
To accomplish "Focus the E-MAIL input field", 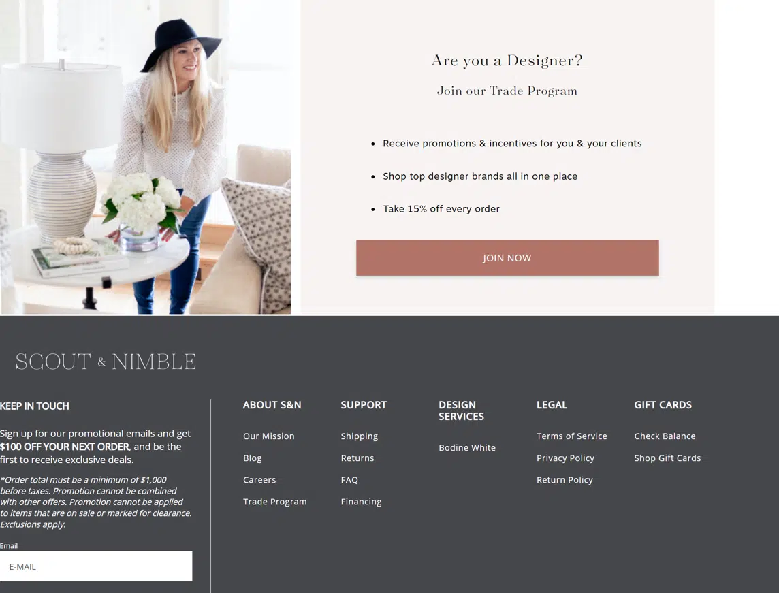I will click(96, 566).
